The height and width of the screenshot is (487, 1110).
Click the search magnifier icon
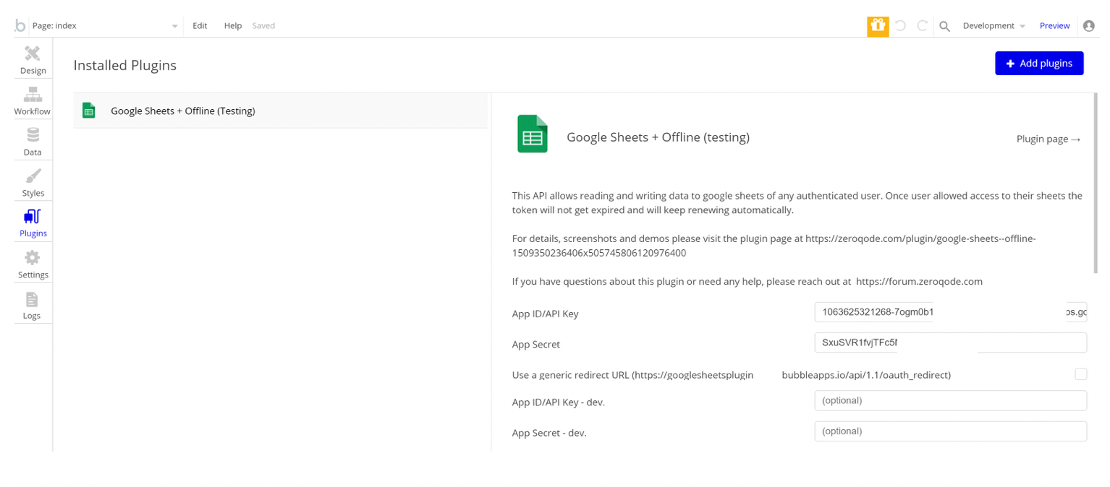(945, 26)
